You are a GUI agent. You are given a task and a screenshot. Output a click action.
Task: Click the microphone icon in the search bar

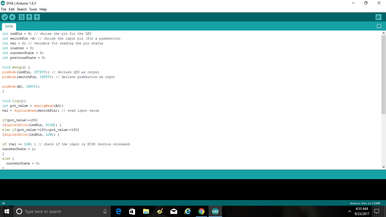pos(105,211)
